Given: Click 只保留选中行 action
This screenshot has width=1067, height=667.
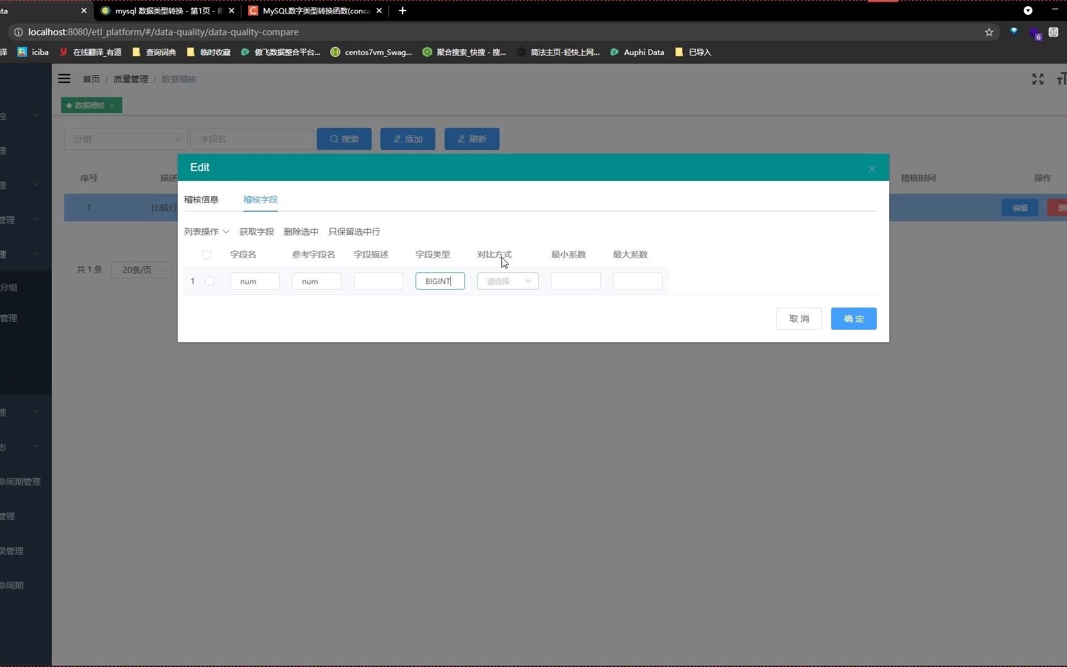Looking at the screenshot, I should pos(354,232).
